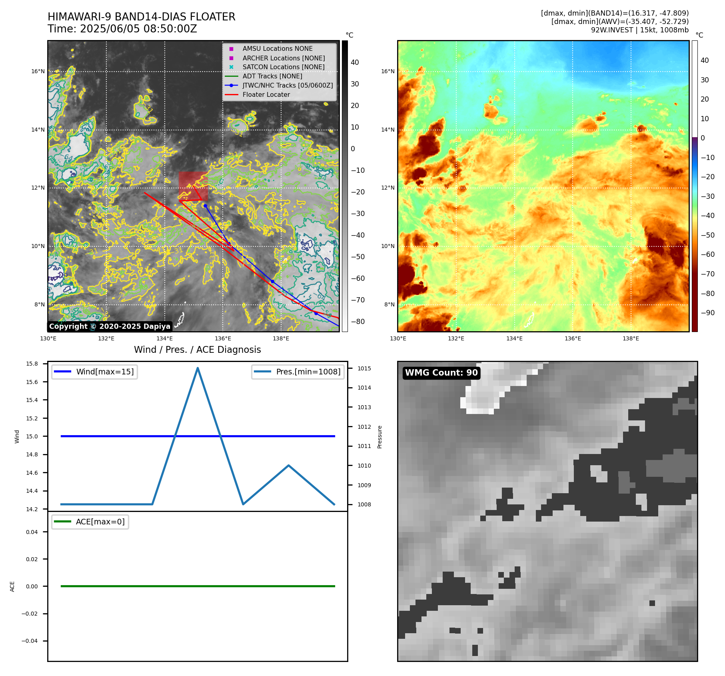This screenshot has width=725, height=676.
Task: Click the Floater Locater legend entry
Action: pos(266,94)
